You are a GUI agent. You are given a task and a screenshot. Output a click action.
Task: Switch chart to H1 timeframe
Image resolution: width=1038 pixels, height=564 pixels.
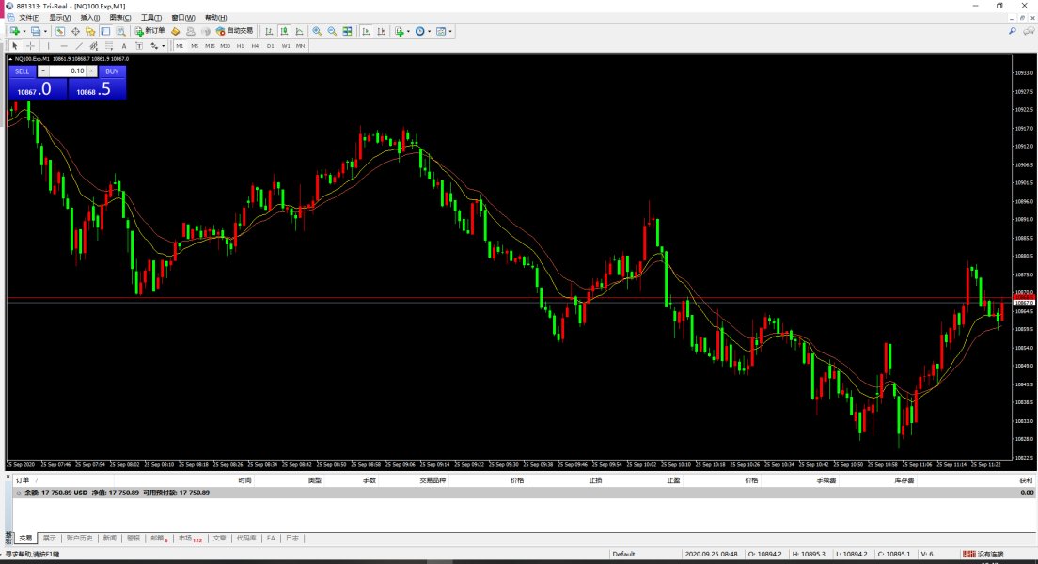pos(241,46)
